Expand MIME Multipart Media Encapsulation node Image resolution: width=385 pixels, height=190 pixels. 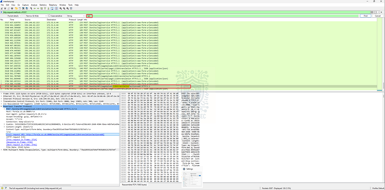click(x=1, y=149)
